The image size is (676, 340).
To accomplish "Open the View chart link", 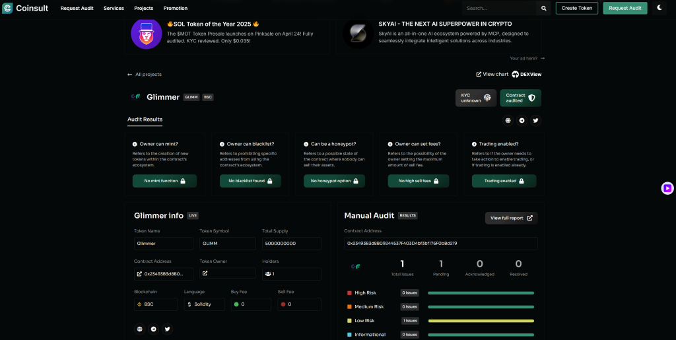I will 492,74.
